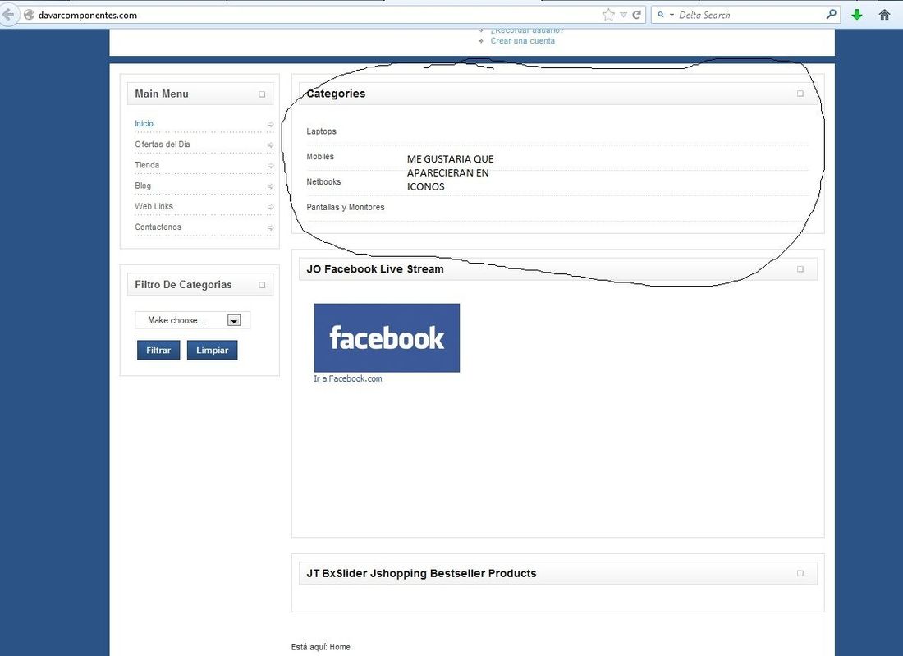Viewport: 903px width, 656px height.
Task: Click the JT BxSlider Jshopping Bestseller Products heading
Action: (421, 573)
